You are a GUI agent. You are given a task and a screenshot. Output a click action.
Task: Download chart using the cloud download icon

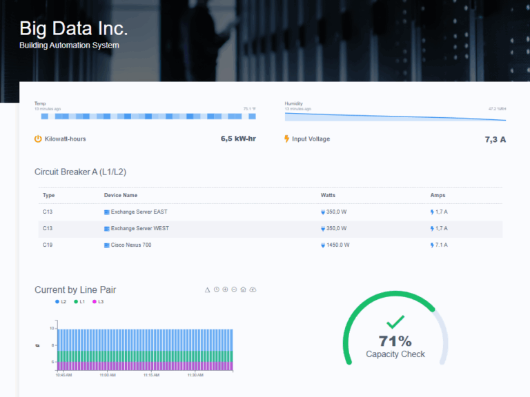pos(253,289)
